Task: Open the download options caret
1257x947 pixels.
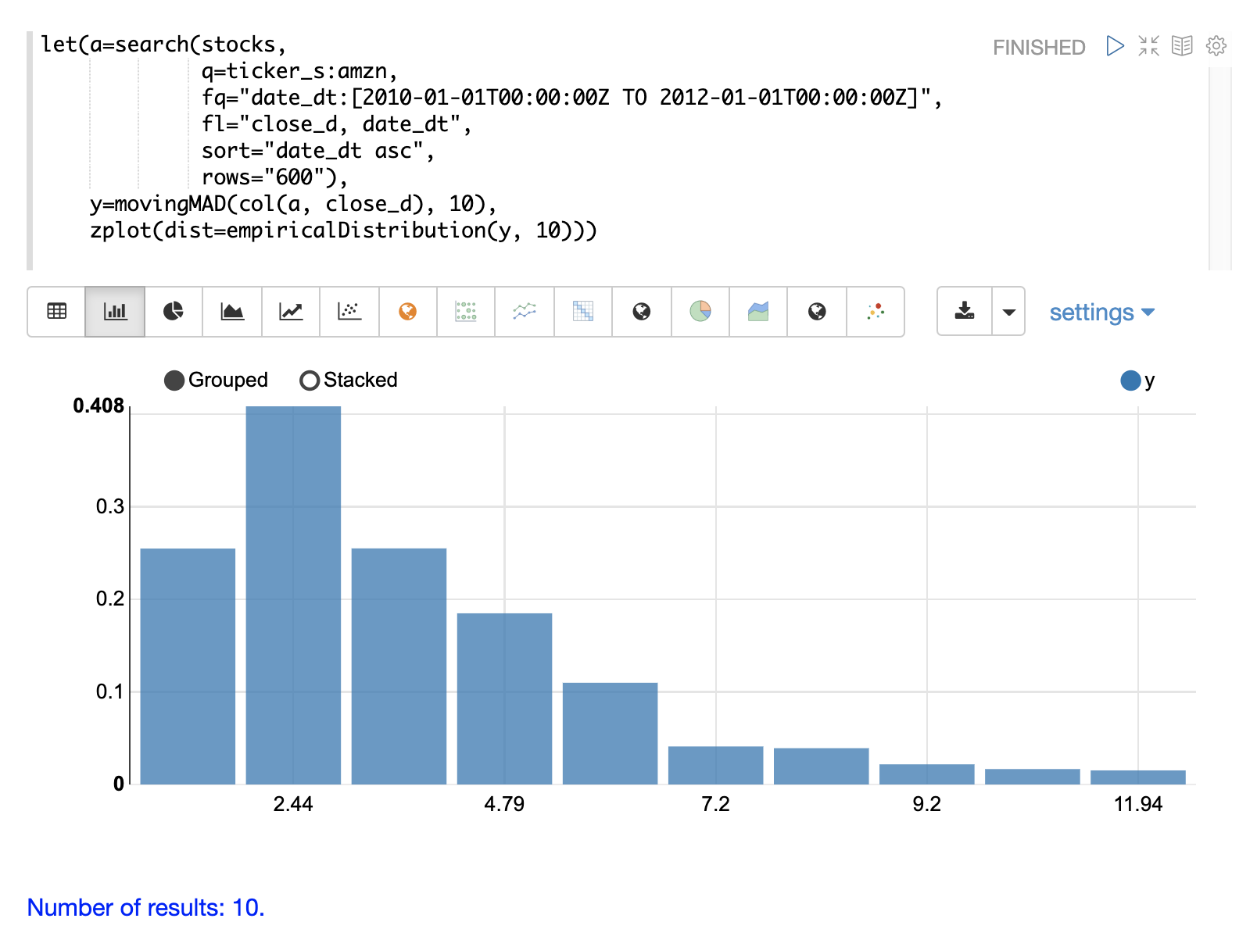Action: [1008, 312]
